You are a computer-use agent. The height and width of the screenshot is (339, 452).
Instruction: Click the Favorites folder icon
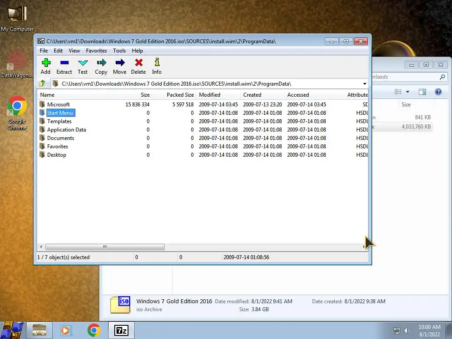coord(42,146)
